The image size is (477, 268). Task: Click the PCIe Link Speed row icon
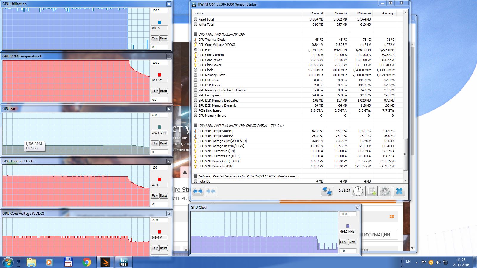[x=196, y=110]
